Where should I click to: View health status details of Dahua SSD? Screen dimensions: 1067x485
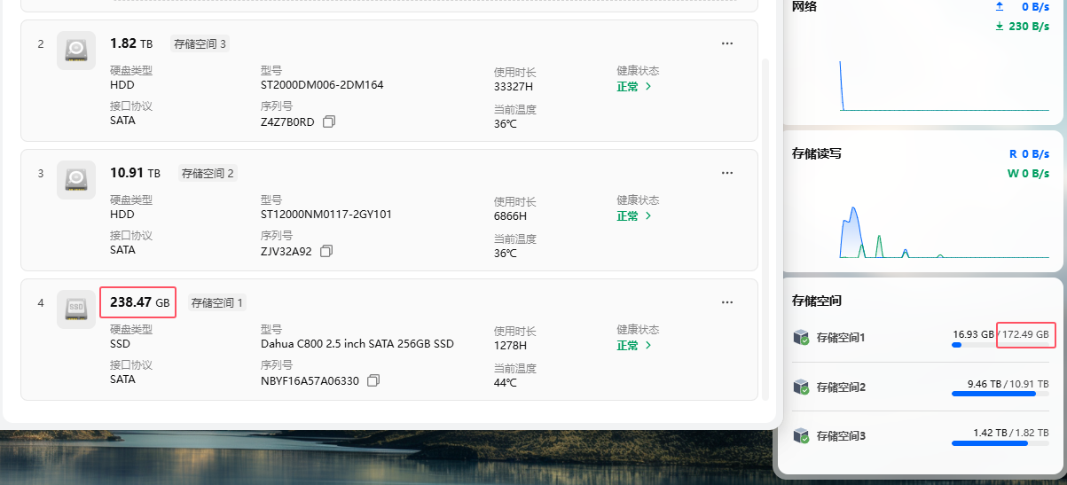pos(634,346)
